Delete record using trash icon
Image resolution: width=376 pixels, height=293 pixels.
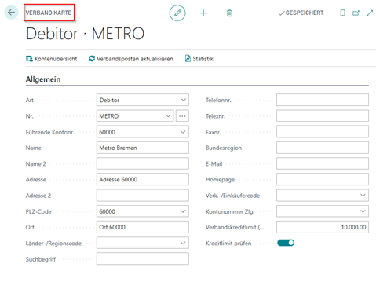click(x=229, y=13)
